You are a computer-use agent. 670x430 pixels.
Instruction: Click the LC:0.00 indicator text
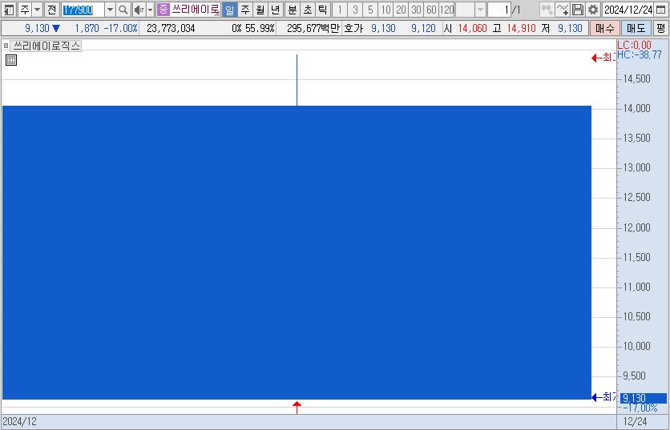pyautogui.click(x=634, y=45)
